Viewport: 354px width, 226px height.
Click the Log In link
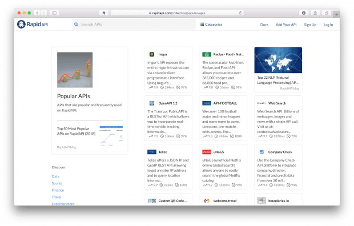[x=328, y=25]
